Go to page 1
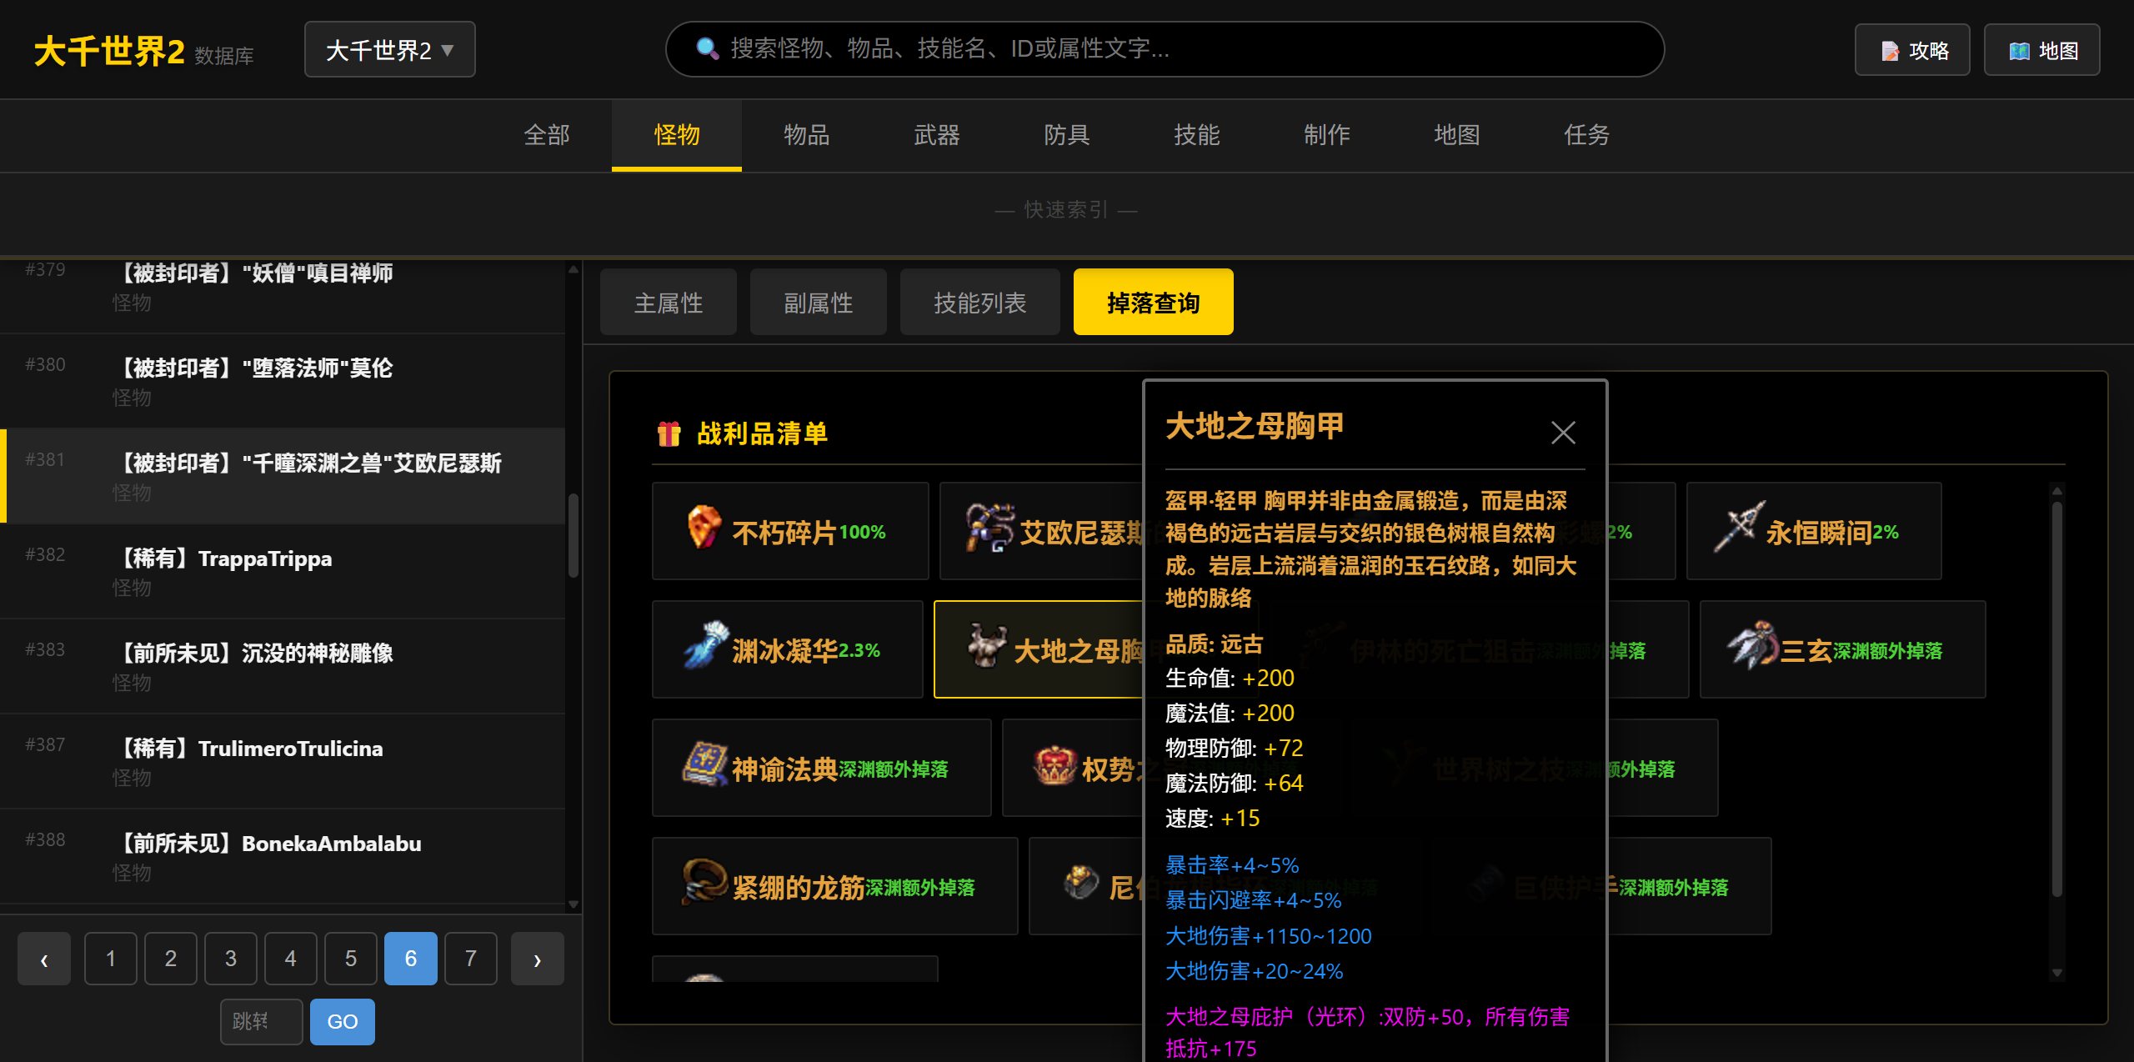Viewport: 2134px width, 1062px height. coord(111,959)
